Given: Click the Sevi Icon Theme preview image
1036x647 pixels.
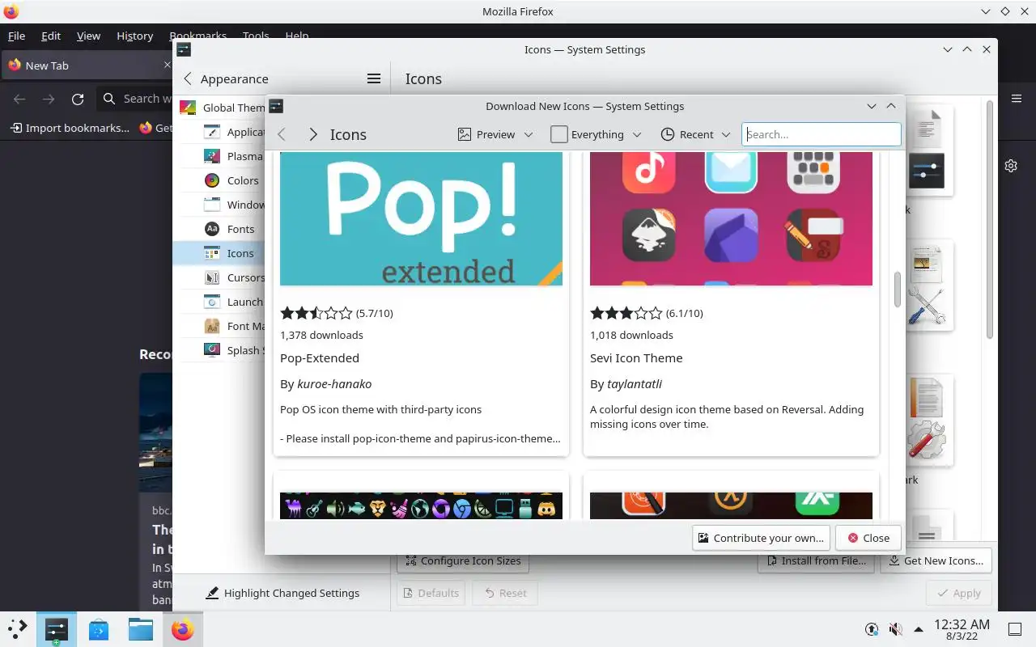Looking at the screenshot, I should (x=731, y=218).
